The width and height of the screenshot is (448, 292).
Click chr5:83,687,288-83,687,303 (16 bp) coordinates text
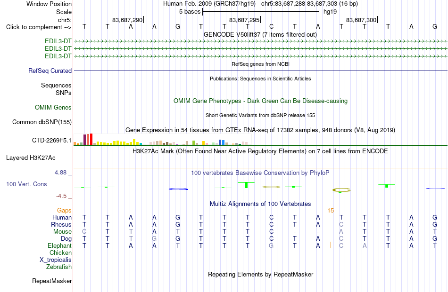[309, 4]
